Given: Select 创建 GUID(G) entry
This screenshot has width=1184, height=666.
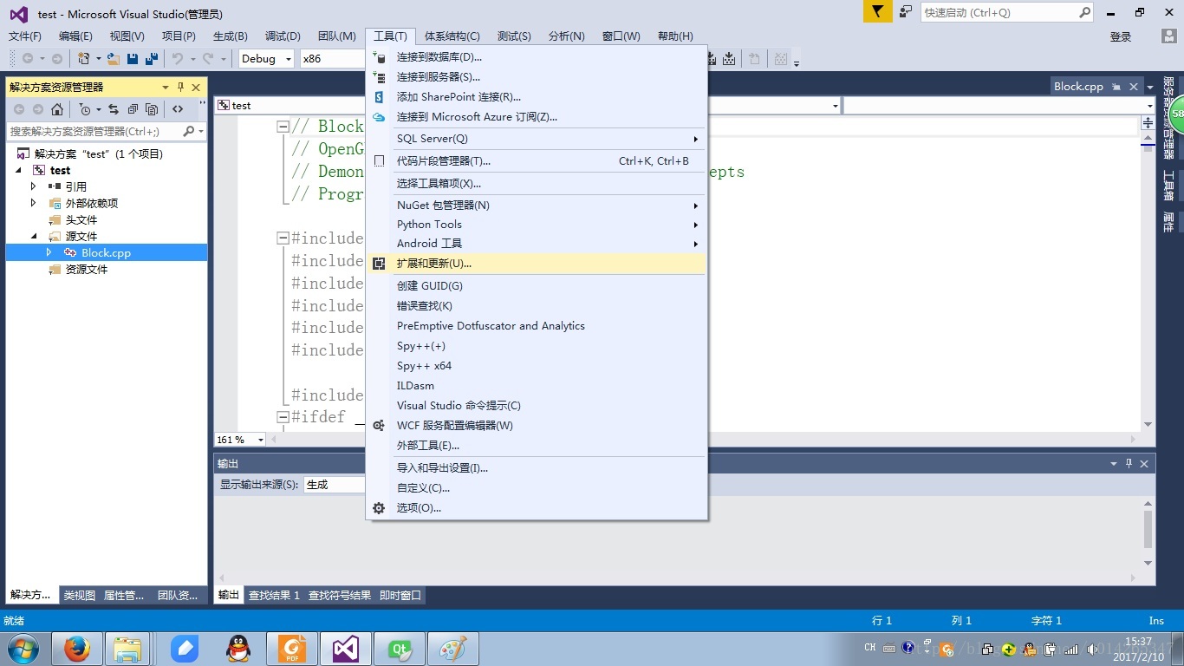Looking at the screenshot, I should pyautogui.click(x=537, y=286).
